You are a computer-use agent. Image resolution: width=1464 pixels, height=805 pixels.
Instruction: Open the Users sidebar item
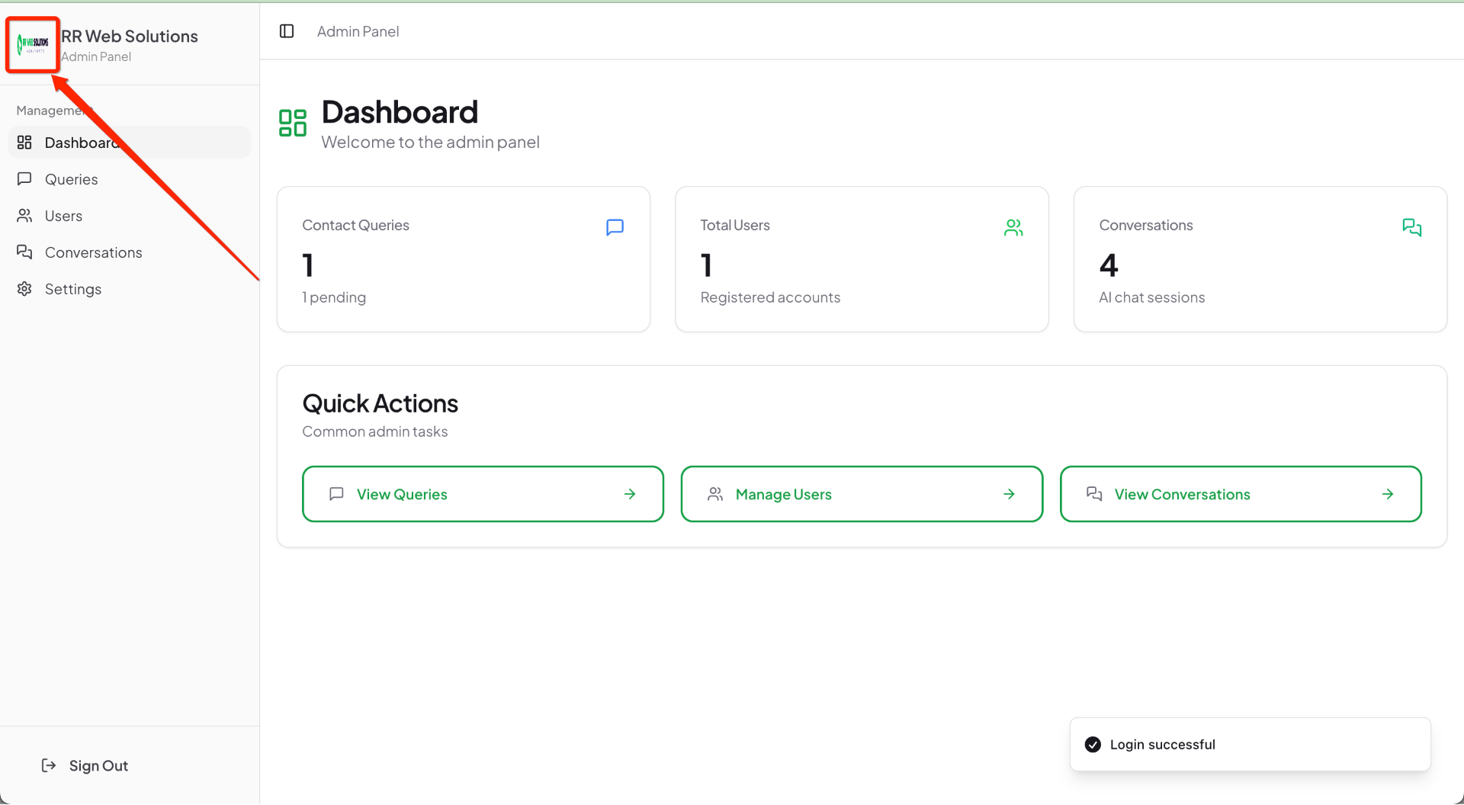(63, 216)
